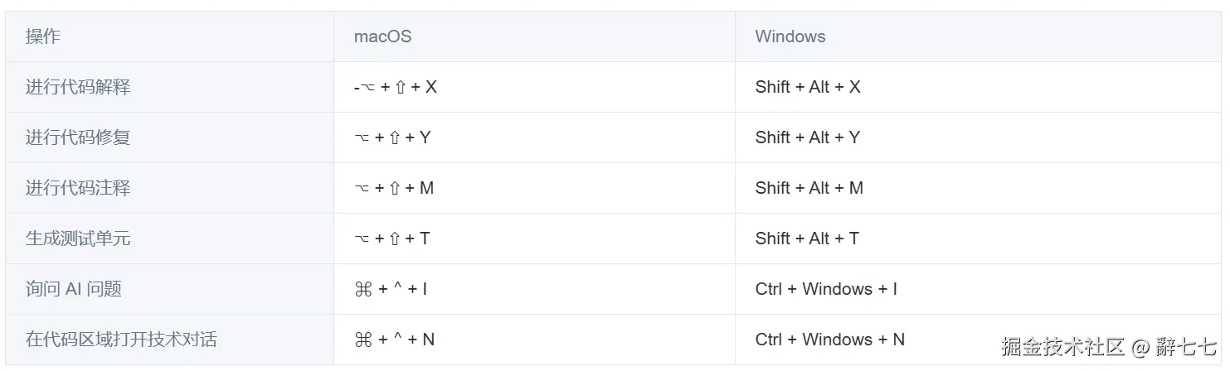Image resolution: width=1230 pixels, height=371 pixels.
Task: Click the 操作 column header
Action: click(x=43, y=36)
